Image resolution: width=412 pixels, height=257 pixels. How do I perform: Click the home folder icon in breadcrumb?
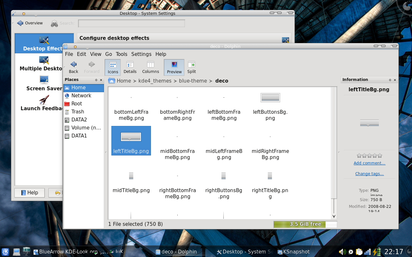coord(112,81)
